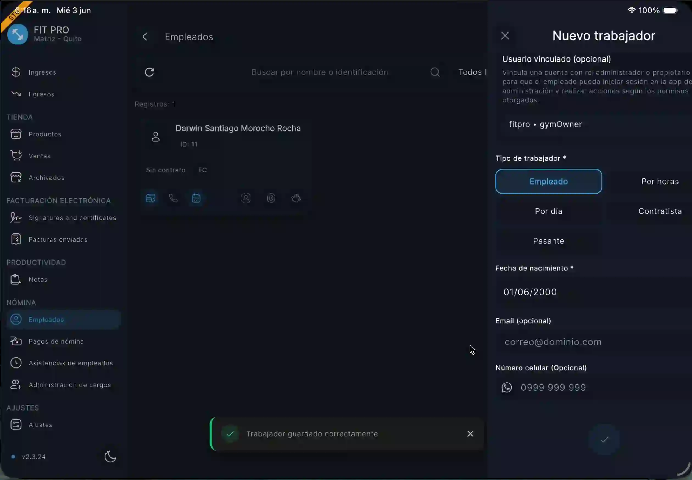The width and height of the screenshot is (692, 480).
Task: Click the FIT PRO gym logo avatar
Action: coord(18,34)
